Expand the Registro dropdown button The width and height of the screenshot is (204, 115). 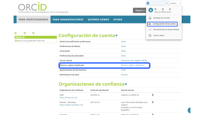[140, 10]
